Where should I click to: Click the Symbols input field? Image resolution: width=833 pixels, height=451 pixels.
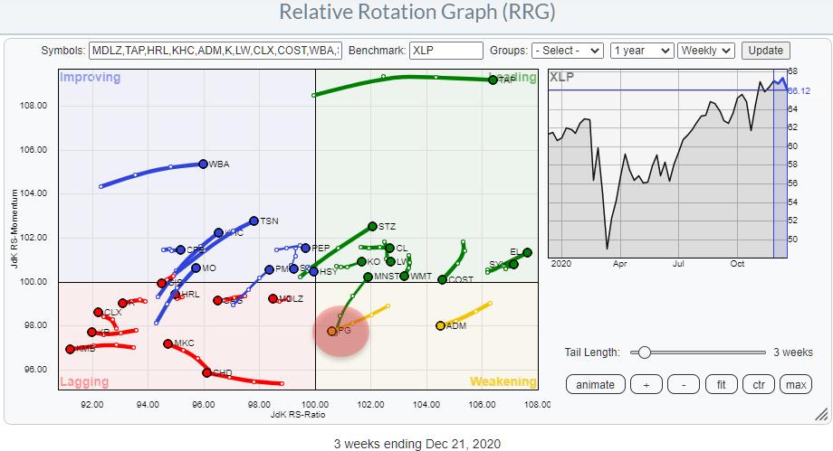[215, 51]
